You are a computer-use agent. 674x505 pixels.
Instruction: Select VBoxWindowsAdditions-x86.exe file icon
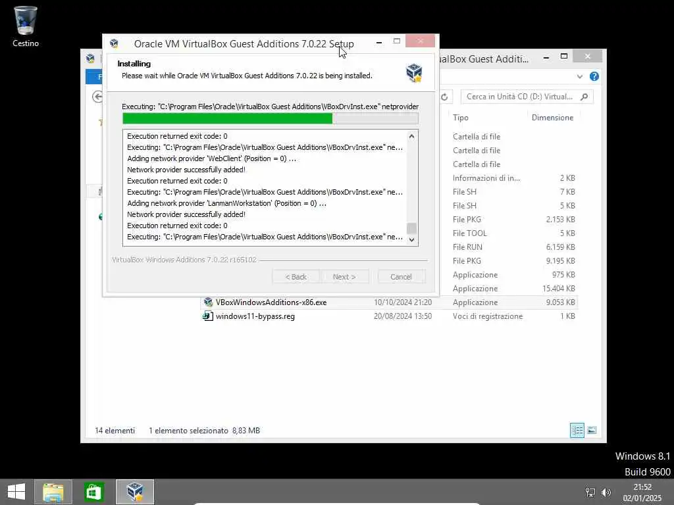208,302
